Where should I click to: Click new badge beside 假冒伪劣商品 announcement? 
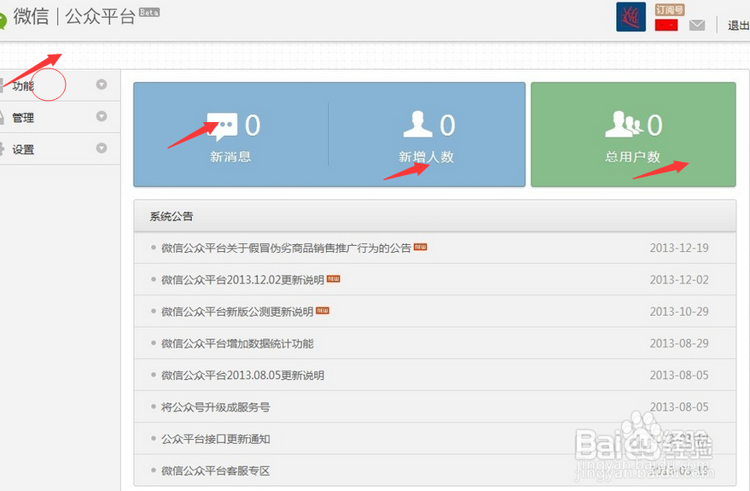(421, 247)
